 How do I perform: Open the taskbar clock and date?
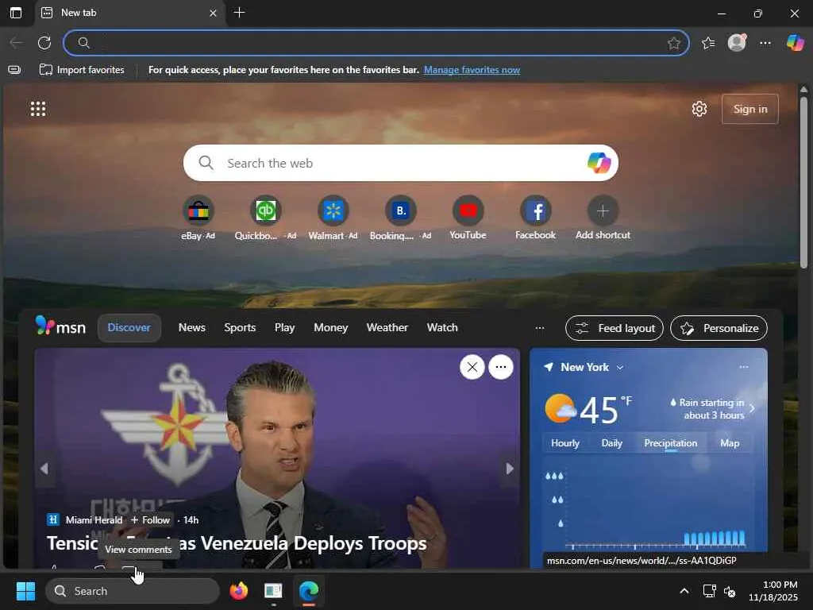point(773,591)
